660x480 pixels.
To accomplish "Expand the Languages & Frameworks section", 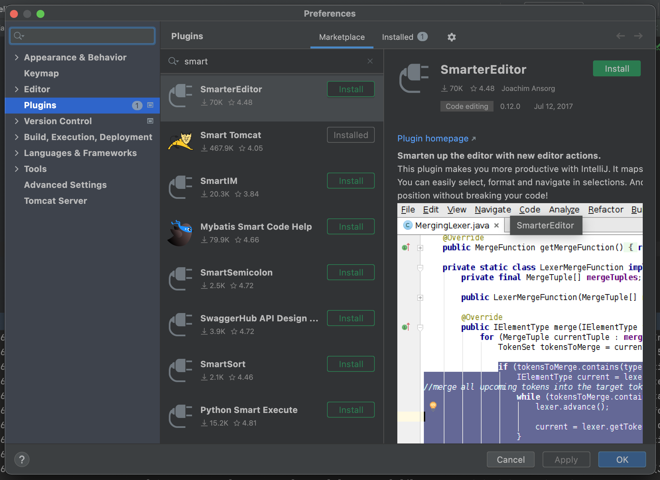I will 17,153.
